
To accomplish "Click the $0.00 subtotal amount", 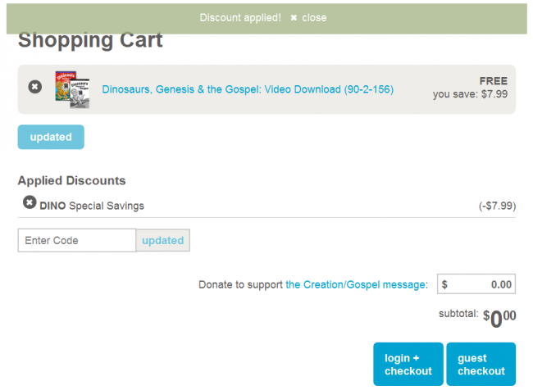I will point(499,318).
